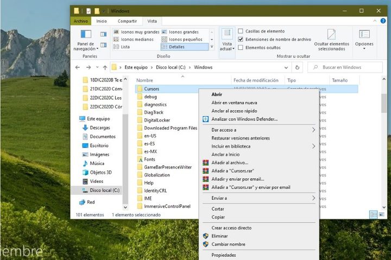Go up one folder level arrow
391x260 pixels.
click(105, 67)
